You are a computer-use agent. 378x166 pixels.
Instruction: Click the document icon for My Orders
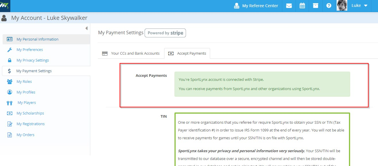coord(9,135)
